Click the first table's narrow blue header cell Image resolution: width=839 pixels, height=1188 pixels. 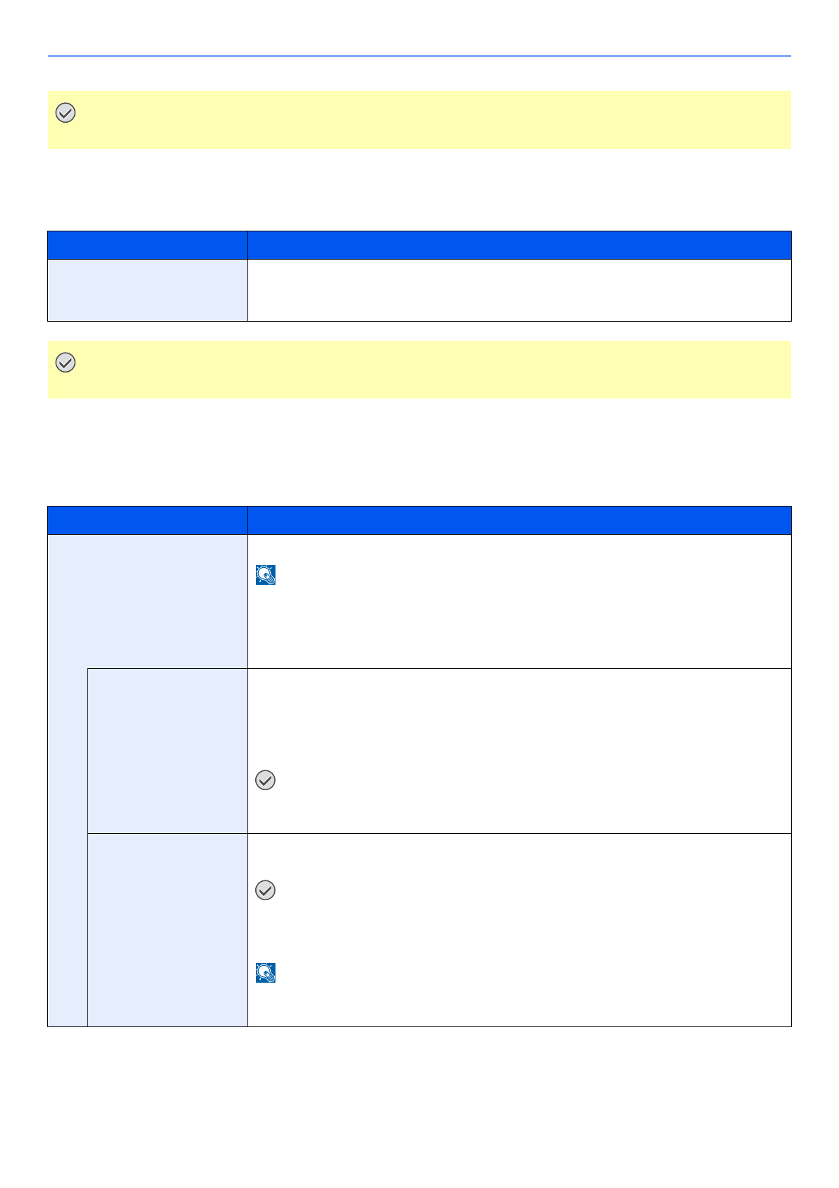click(147, 245)
